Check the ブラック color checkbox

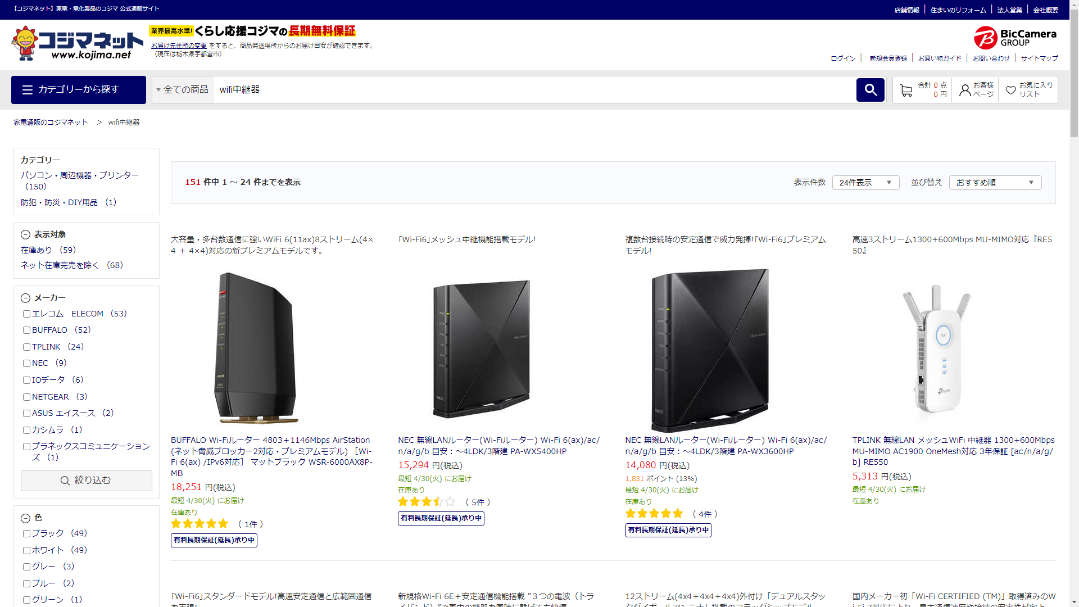click(26, 534)
